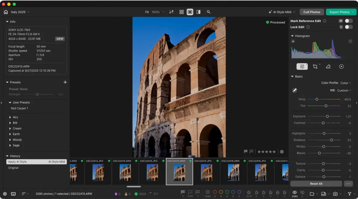Open the AI Style Mild dropdown
This screenshot has width=358, height=199.
click(x=282, y=12)
